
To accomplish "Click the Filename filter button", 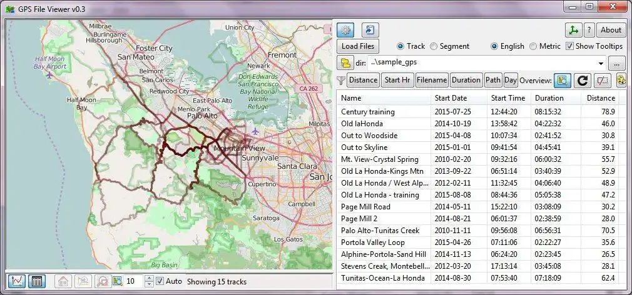I will point(432,80).
